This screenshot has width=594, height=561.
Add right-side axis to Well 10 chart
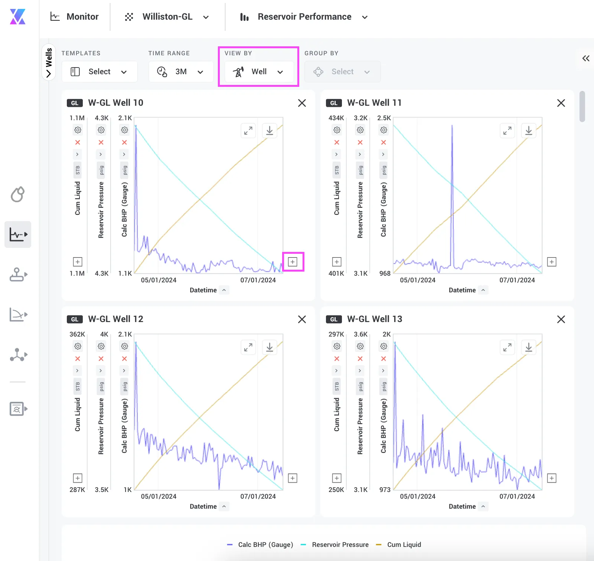[x=293, y=262]
